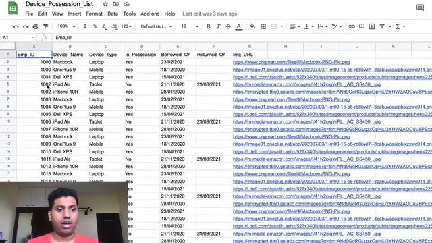Open the Add-ons menu

tap(150, 13)
